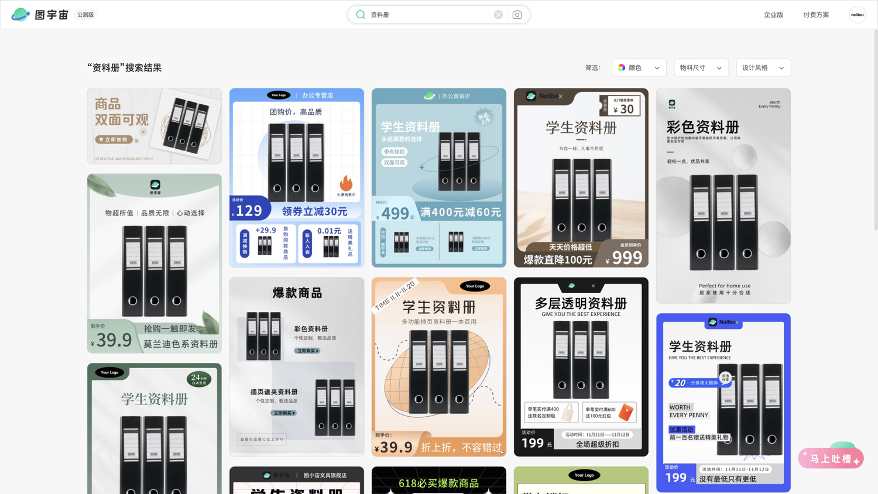Open the 商品双面可观 banner template
The width and height of the screenshot is (878, 494).
[155, 126]
